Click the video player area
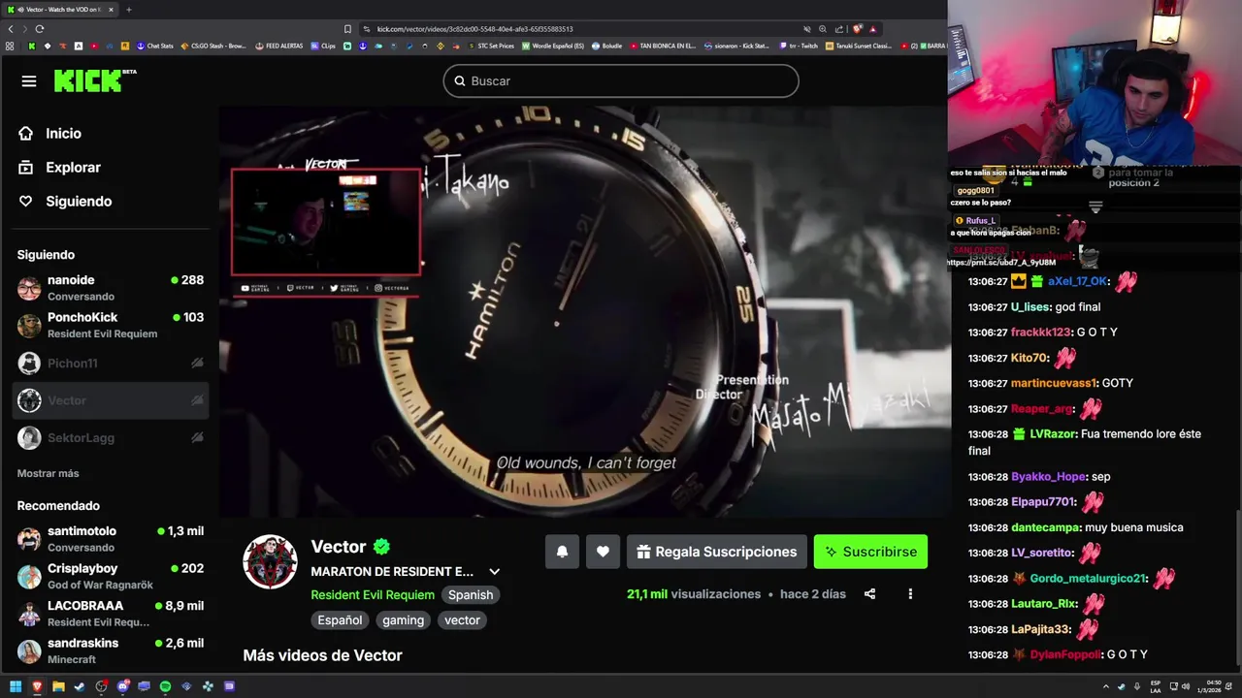Screen dimensions: 1242x698 584,312
